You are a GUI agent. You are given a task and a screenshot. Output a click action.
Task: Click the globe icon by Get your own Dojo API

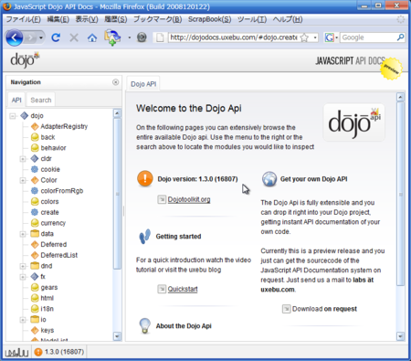[x=269, y=179]
